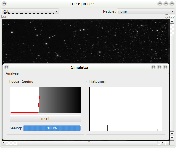This screenshot has height=148, width=176.
Task: Open the Reticle combo box showing none
Action: tap(146, 11)
